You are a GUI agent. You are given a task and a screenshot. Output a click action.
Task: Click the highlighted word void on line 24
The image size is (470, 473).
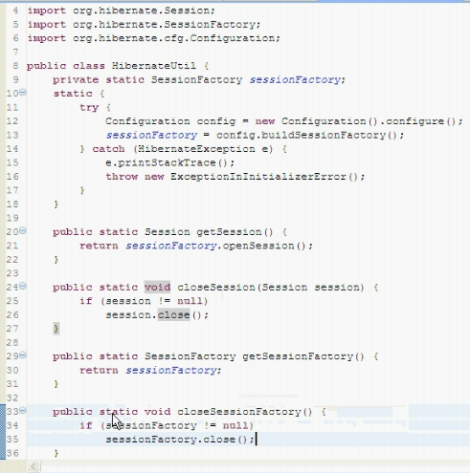click(x=157, y=288)
